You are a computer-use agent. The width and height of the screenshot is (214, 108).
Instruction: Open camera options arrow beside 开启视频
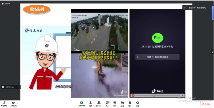pyautogui.click(x=18, y=104)
